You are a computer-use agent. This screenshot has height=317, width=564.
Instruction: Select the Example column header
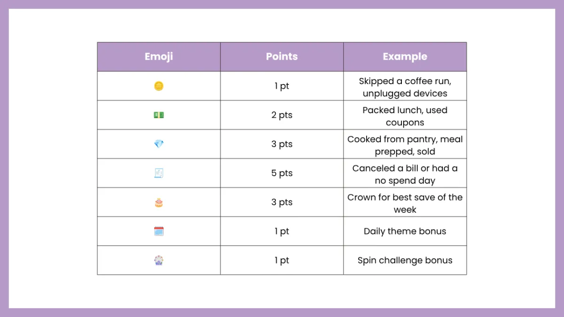pos(405,57)
